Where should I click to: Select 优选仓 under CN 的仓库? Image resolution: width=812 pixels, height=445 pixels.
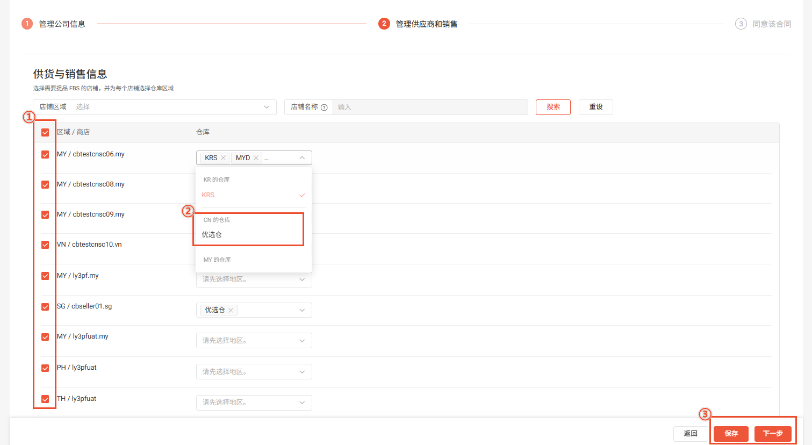click(x=212, y=235)
